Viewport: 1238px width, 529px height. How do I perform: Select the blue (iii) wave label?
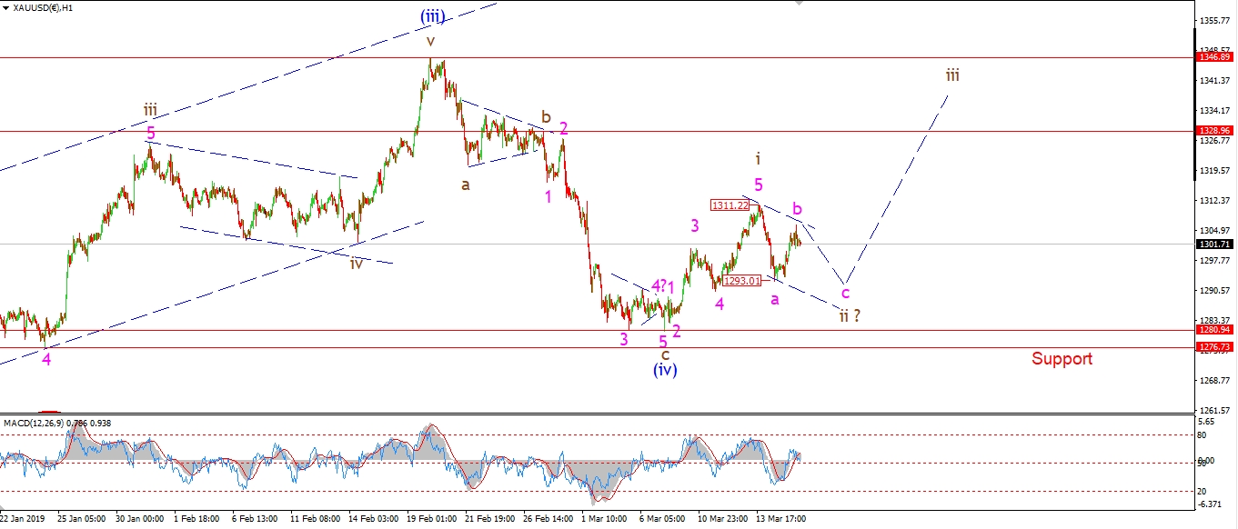click(433, 15)
